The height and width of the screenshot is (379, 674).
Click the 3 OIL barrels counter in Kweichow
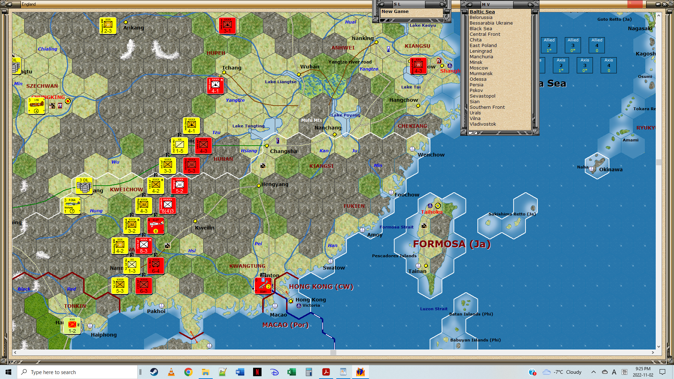click(x=84, y=186)
